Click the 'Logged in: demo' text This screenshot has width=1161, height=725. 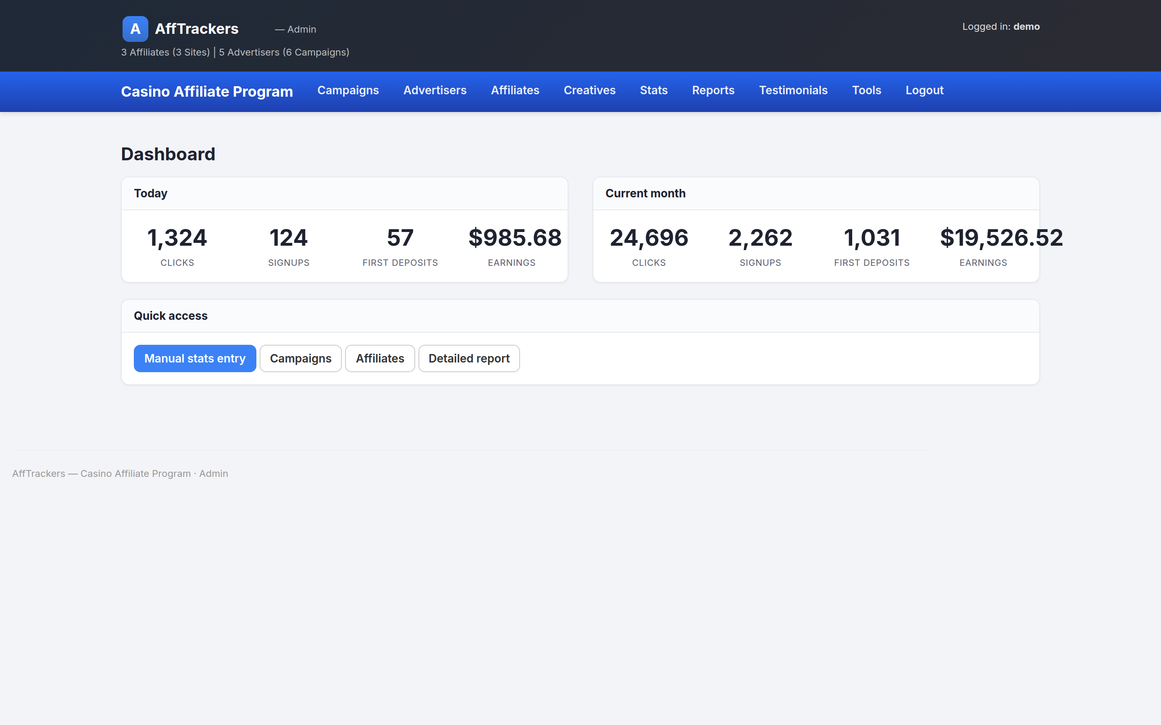click(x=1001, y=26)
